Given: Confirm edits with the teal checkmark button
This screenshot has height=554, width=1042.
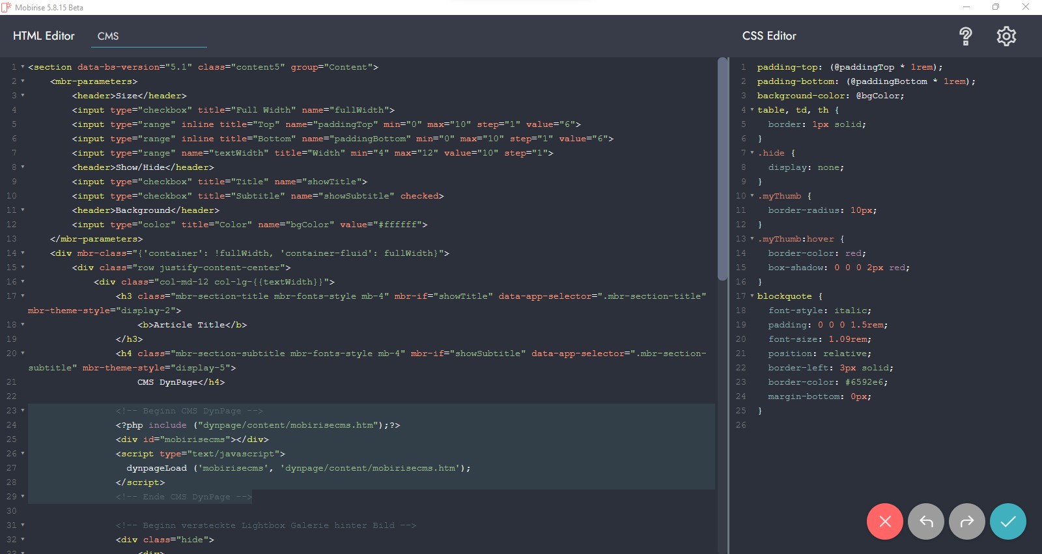Looking at the screenshot, I should (1007, 521).
